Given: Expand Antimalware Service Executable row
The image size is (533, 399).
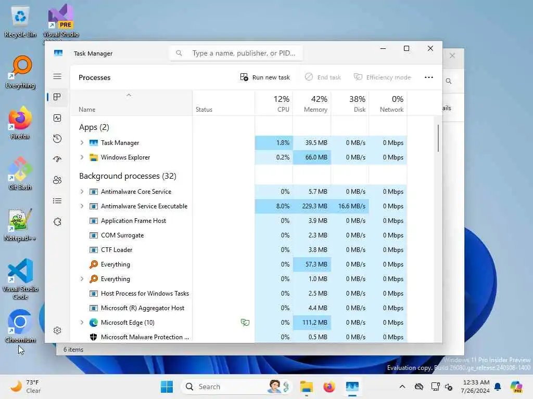Looking at the screenshot, I should (82, 206).
